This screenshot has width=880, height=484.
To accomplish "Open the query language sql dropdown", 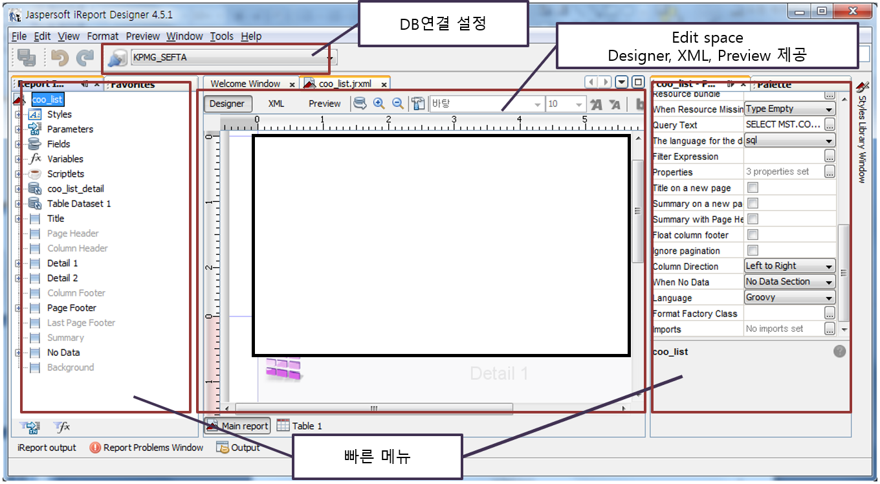I will pos(790,140).
